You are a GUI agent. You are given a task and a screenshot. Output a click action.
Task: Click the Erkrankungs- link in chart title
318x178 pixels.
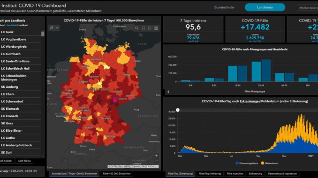click(250, 101)
